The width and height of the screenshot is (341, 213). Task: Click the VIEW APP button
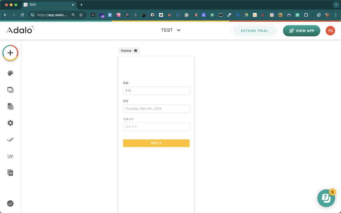coord(301,31)
